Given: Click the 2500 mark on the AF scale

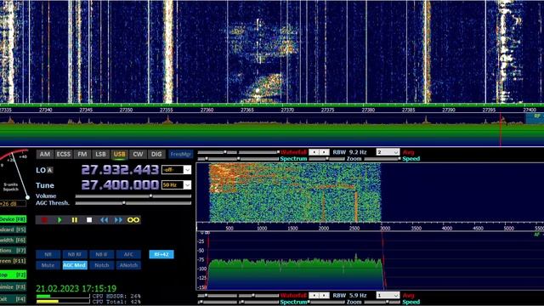Looking at the screenshot, I should (x=354, y=228).
